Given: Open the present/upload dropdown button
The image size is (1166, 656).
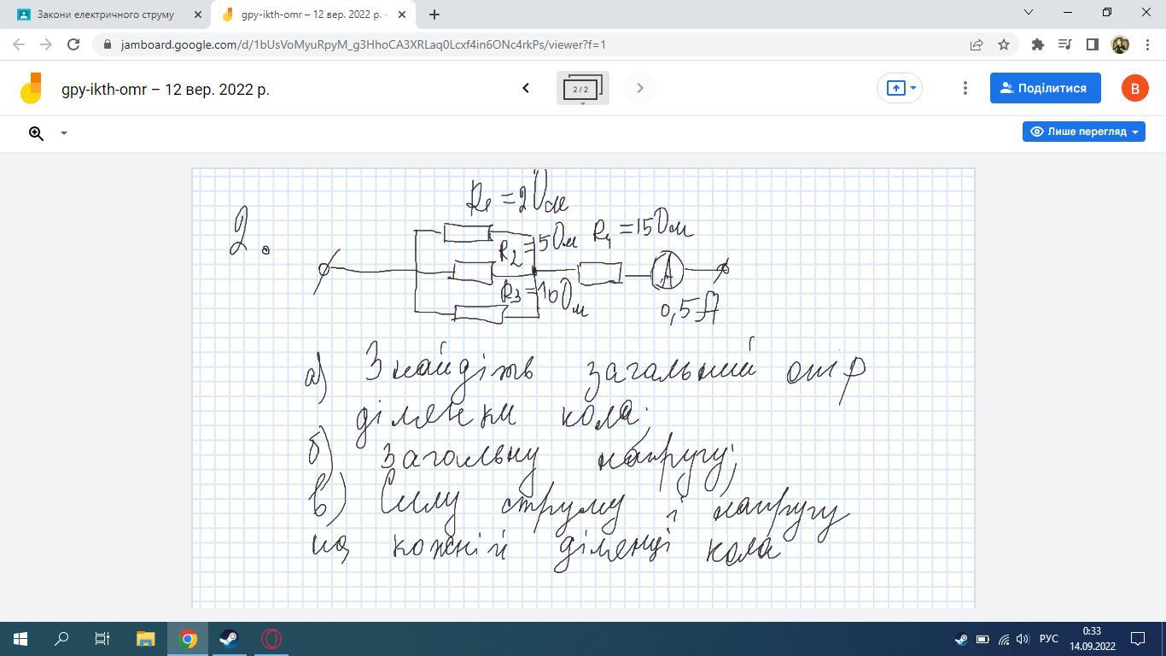Looking at the screenshot, I should [900, 88].
